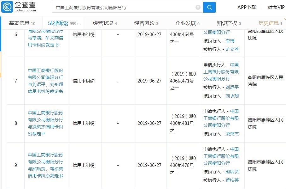Open case 7 刘运平、刘永翔 ruling document
The height and width of the screenshot is (189, 286).
[x=45, y=81]
